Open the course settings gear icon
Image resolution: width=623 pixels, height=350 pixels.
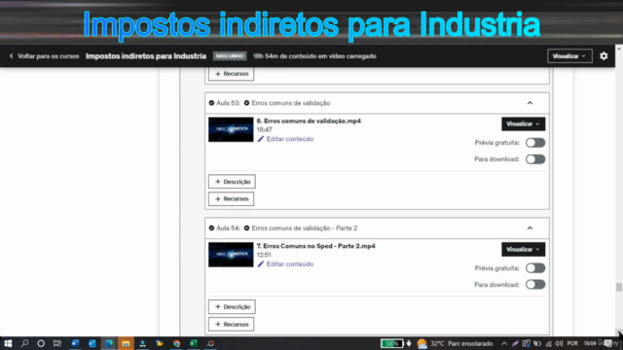(x=604, y=56)
